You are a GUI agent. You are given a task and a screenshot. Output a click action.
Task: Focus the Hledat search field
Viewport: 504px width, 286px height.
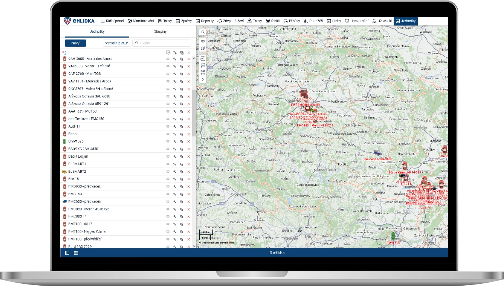pyautogui.click(x=162, y=43)
